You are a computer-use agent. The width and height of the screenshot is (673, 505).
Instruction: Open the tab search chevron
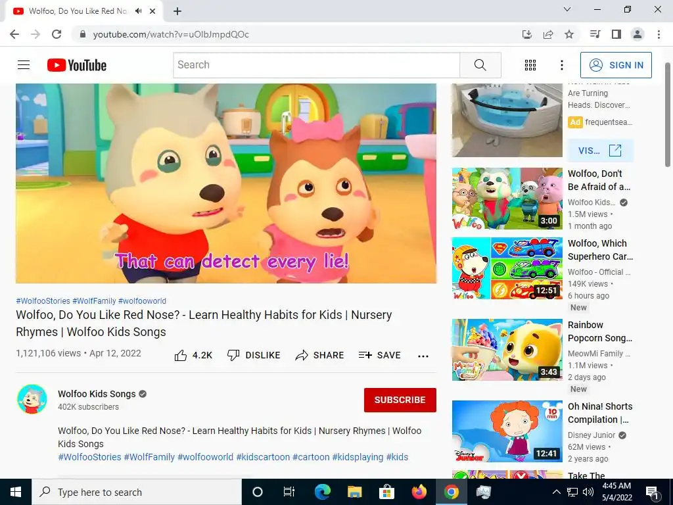pyautogui.click(x=567, y=9)
